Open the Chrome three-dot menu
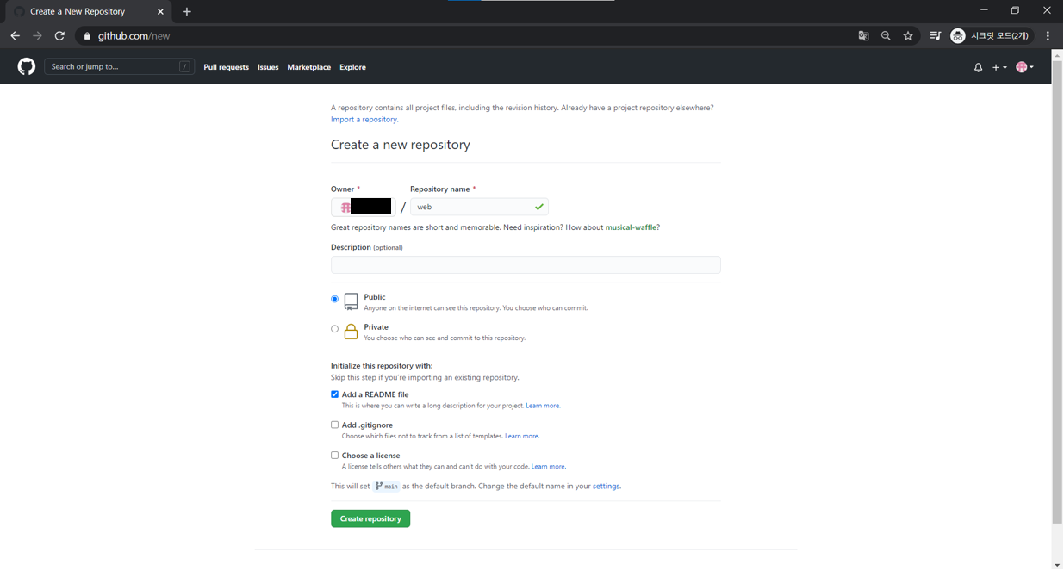Viewport: 1064px width, 571px height. point(1048,36)
